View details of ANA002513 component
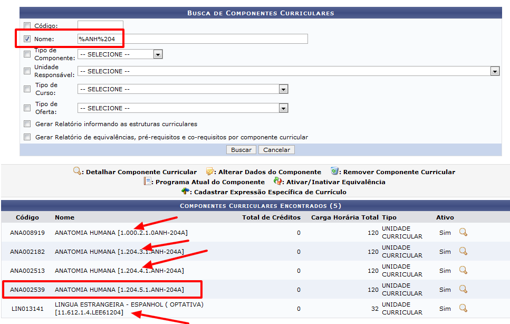The width and height of the screenshot is (510, 324). click(x=463, y=270)
